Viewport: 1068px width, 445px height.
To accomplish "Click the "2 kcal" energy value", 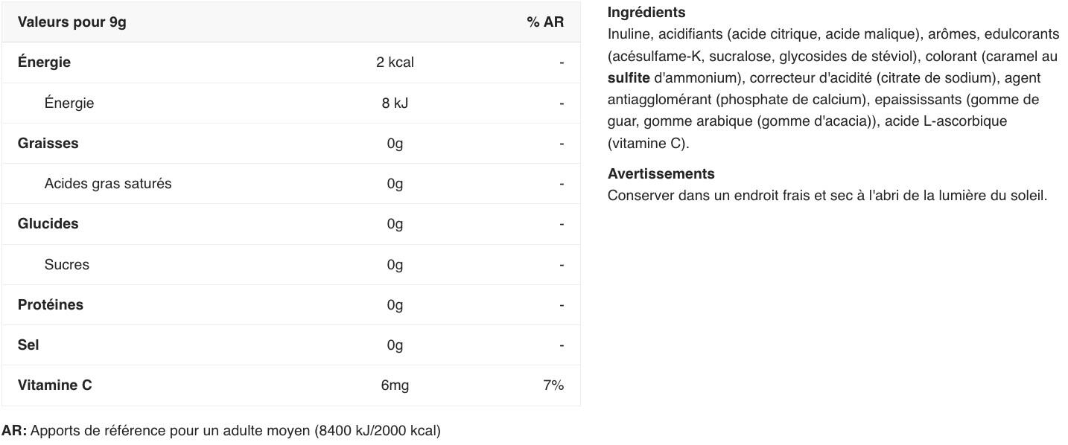I will (x=395, y=63).
